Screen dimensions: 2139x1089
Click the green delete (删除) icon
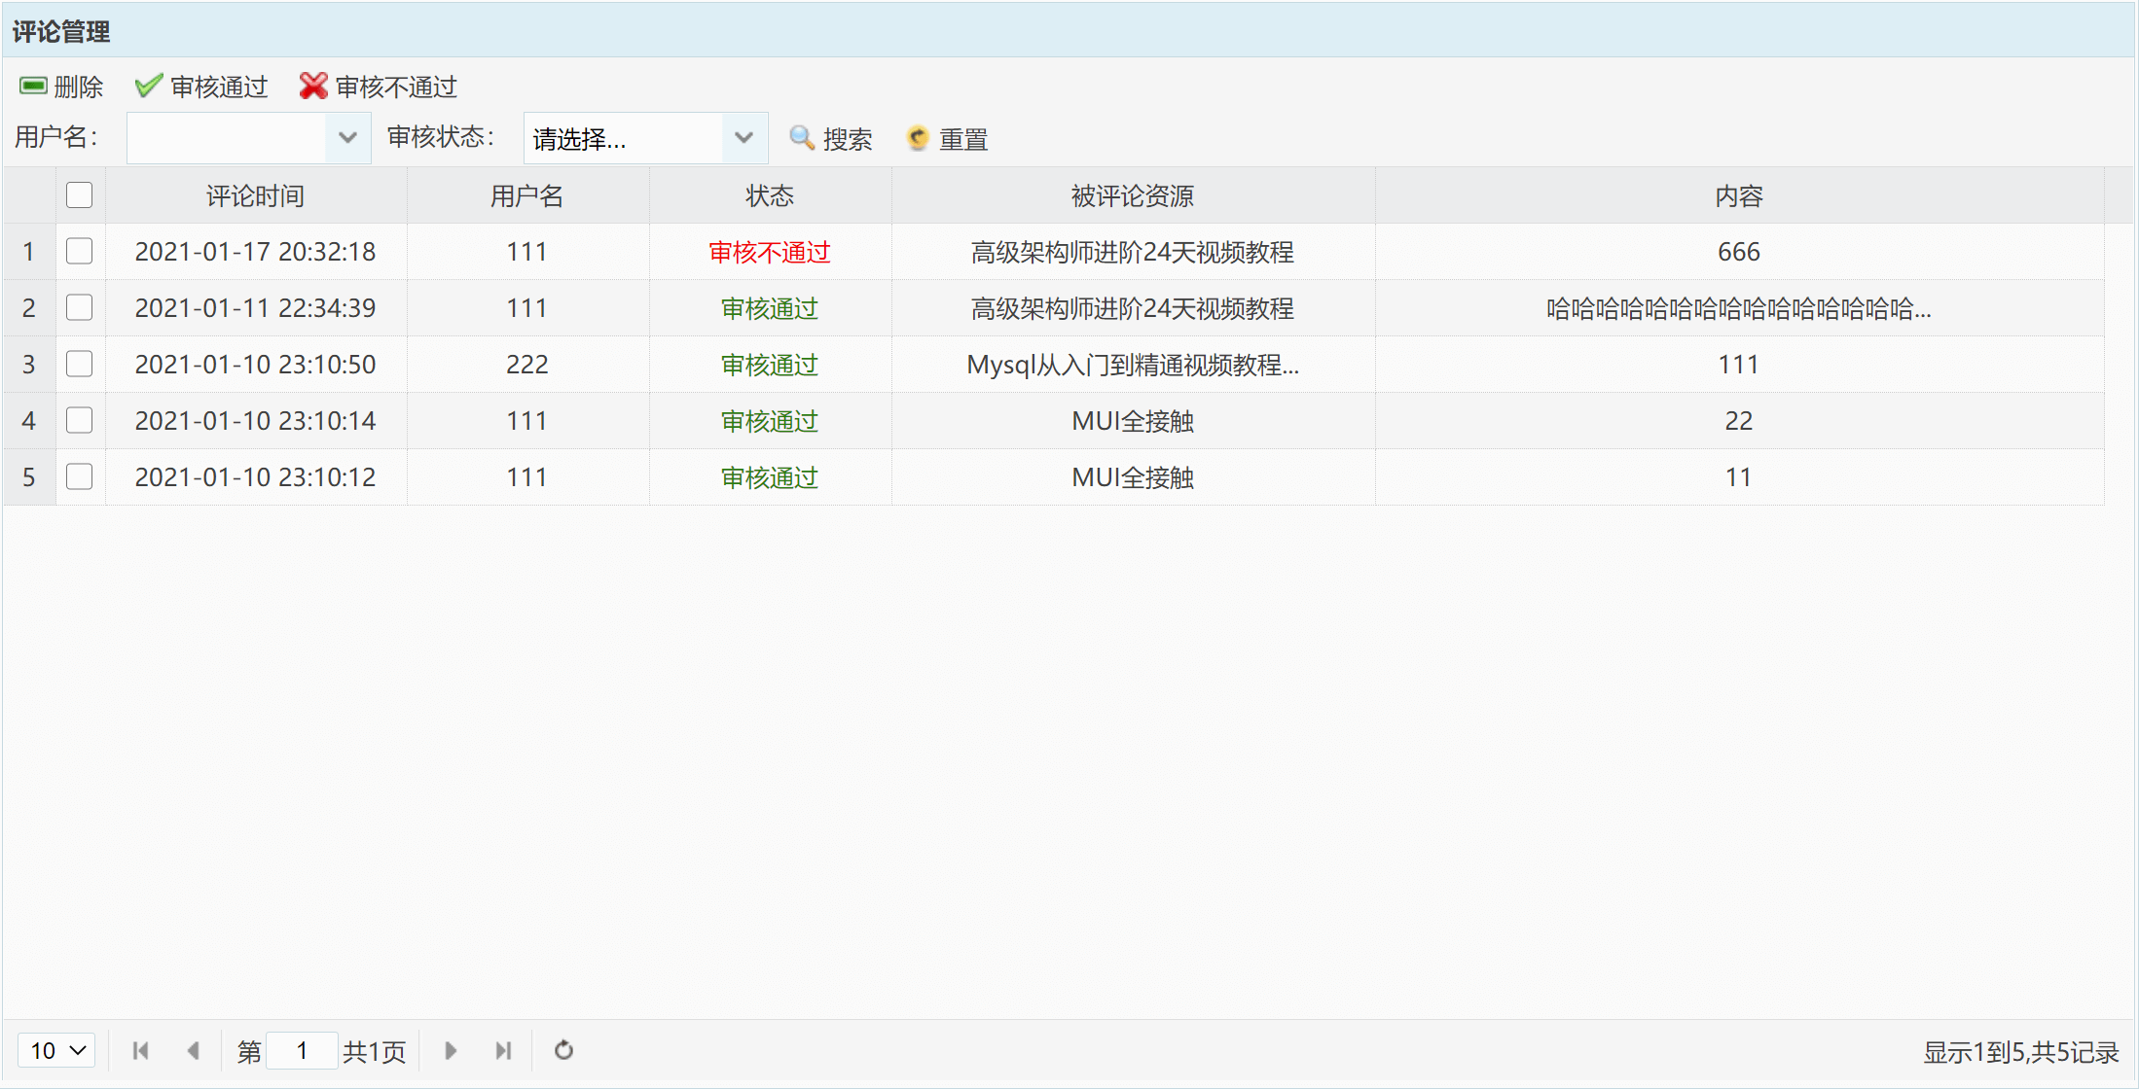click(x=33, y=87)
